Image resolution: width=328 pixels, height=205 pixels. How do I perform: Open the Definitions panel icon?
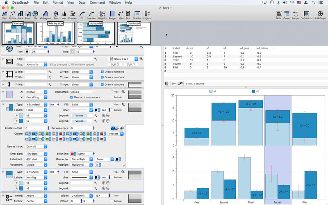(x=306, y=15)
